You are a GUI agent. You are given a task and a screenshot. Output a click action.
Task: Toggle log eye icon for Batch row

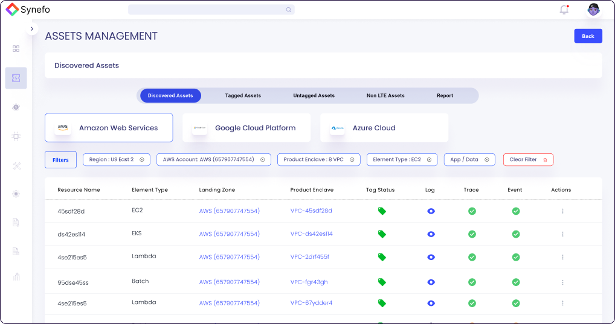[431, 282]
